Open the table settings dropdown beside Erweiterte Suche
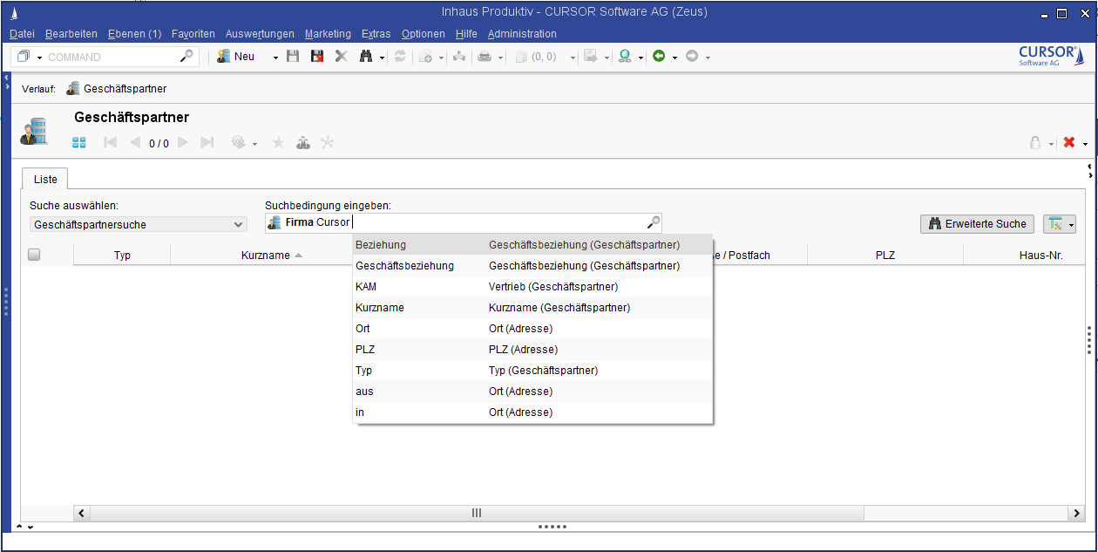Viewport: 1098px width, 552px height. (1070, 225)
